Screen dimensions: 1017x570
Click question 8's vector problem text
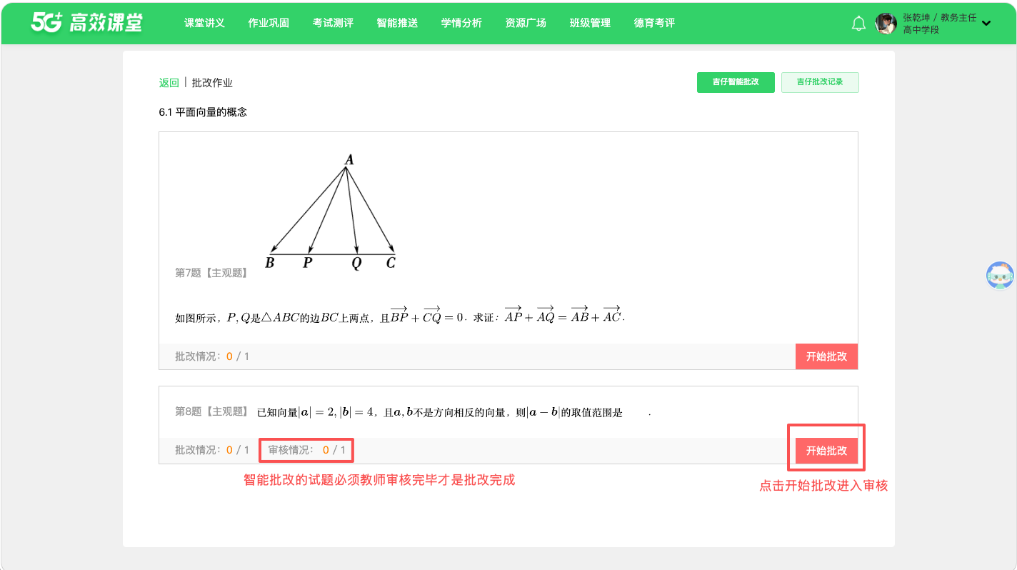click(x=454, y=412)
